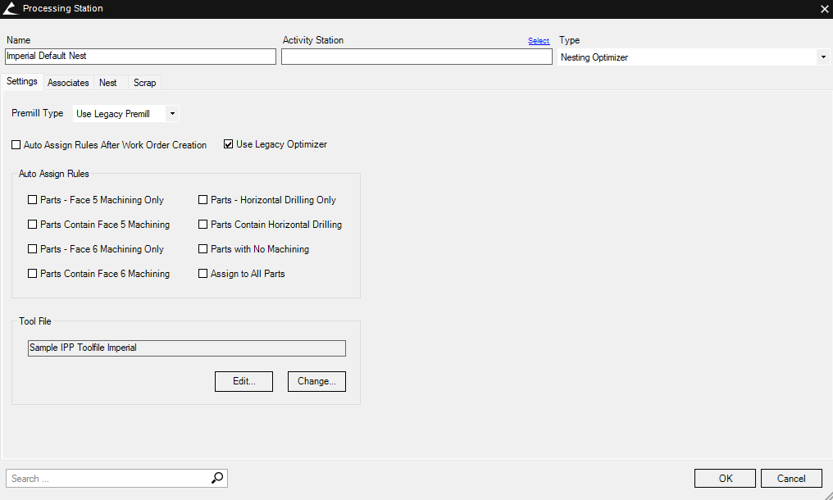Tick Assign to All Parts checkbox

tap(203, 274)
